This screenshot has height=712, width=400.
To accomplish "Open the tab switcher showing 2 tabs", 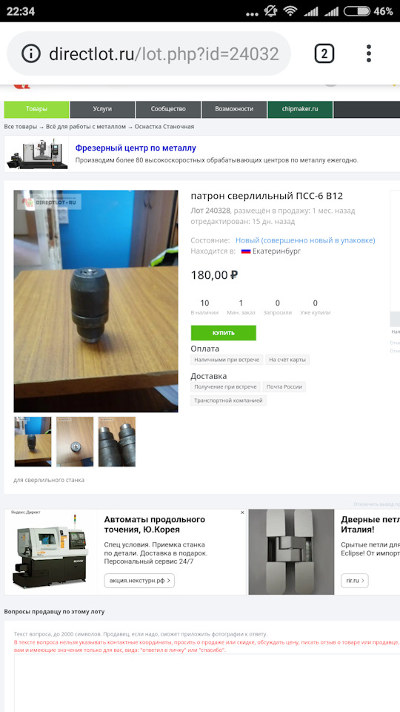I will tap(324, 53).
